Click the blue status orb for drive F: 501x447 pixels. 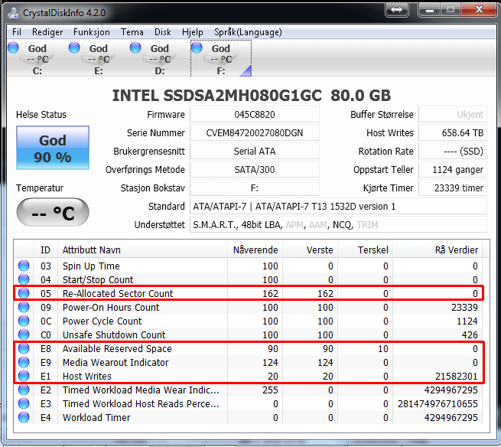point(197,47)
